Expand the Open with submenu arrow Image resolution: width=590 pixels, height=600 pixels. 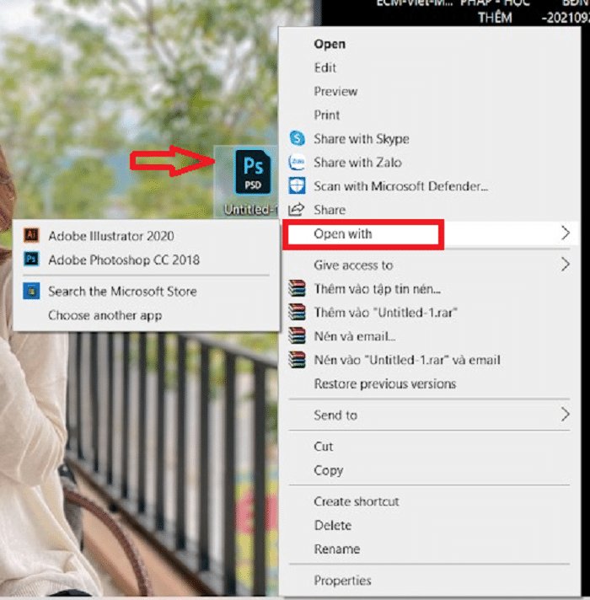tap(565, 233)
